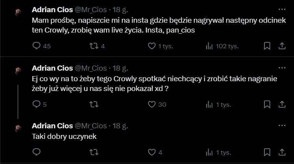Reply to "Taki dobry uczynek" tweet
This screenshot has height=164, width=294.
click(x=37, y=152)
